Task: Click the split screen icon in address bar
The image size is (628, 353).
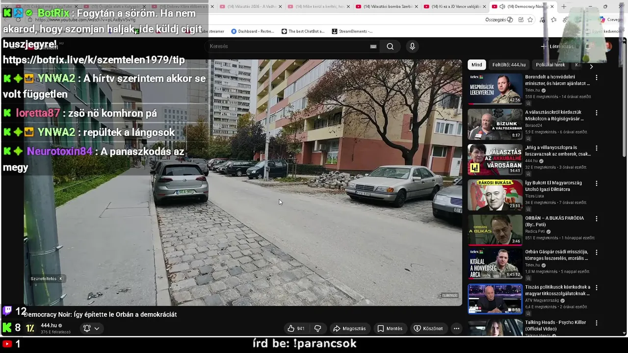Action: (x=521, y=20)
